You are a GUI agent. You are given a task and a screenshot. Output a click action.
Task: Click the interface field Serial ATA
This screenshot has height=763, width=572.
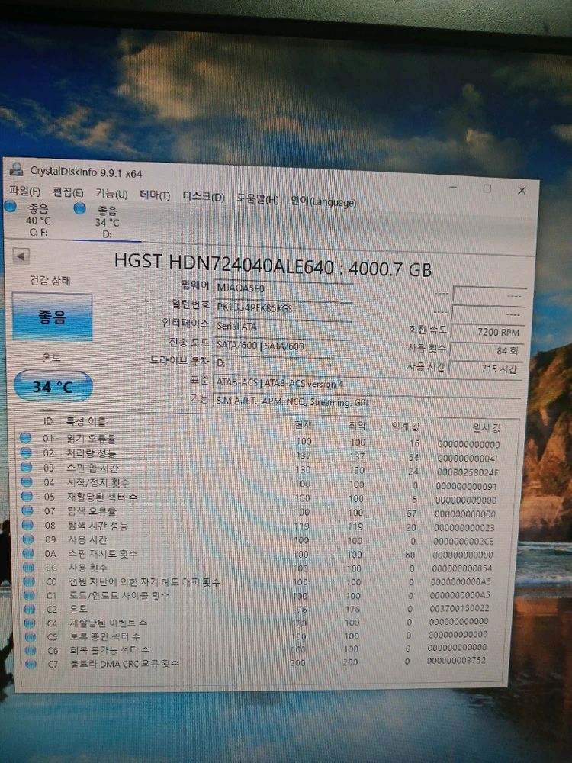coord(283,326)
